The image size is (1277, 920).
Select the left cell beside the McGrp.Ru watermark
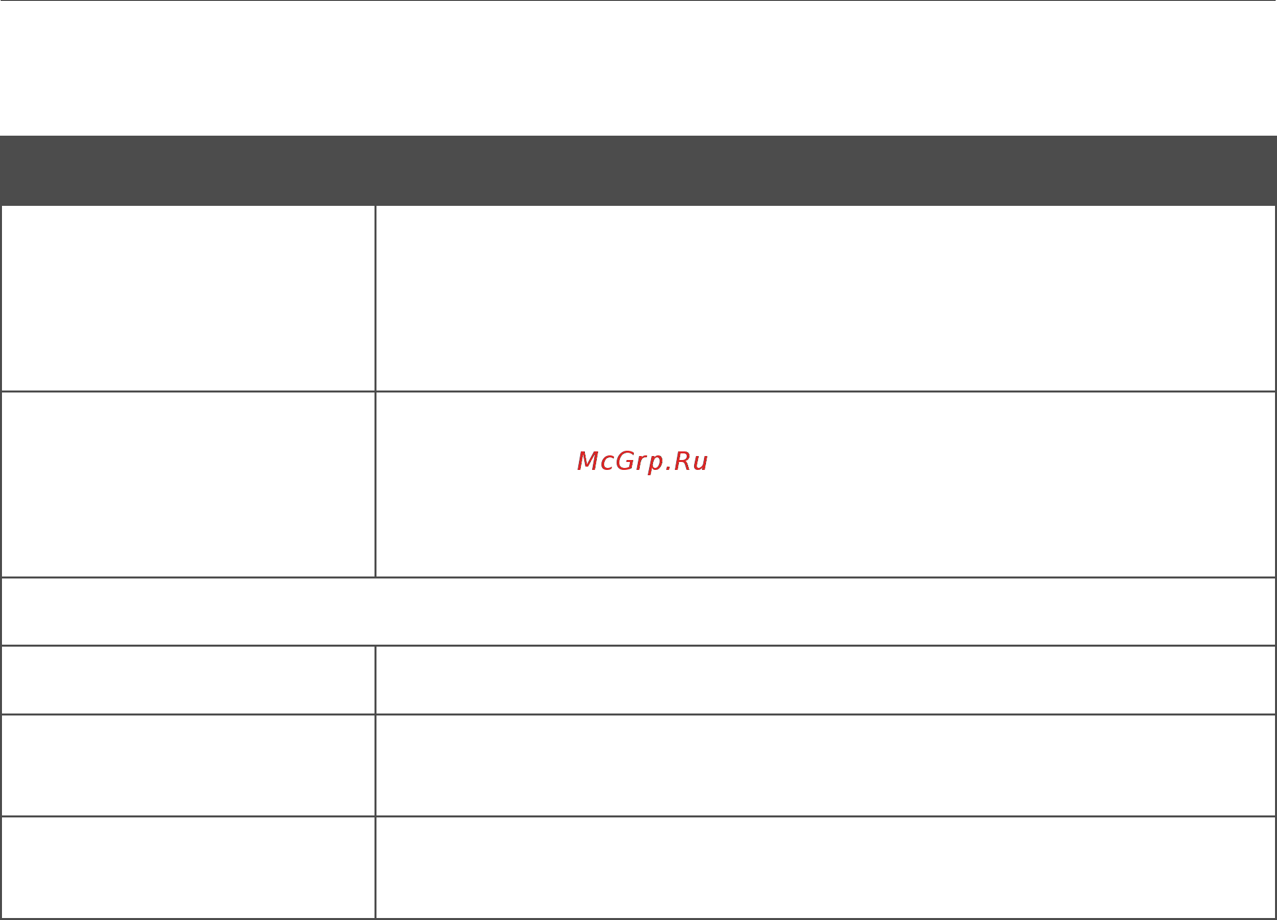[188, 484]
